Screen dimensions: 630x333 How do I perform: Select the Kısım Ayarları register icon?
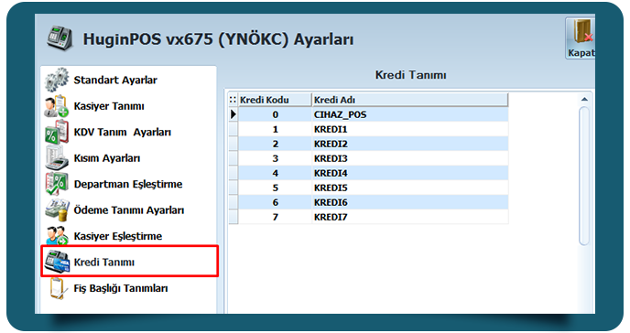(57, 158)
